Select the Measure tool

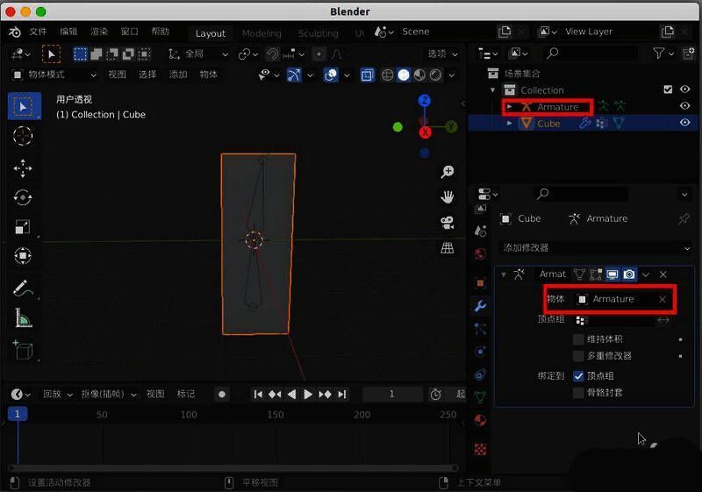[x=24, y=318]
